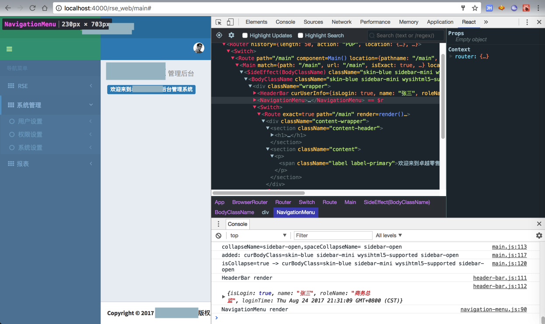Viewport: 545px width, 324px height.
Task: Open console settings gear
Action: [539, 236]
